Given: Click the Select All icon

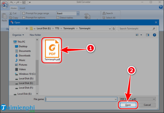Looking at the screenshot, I should (104, 18).
